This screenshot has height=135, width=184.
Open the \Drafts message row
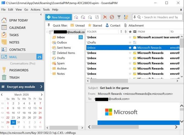pos(133,42)
